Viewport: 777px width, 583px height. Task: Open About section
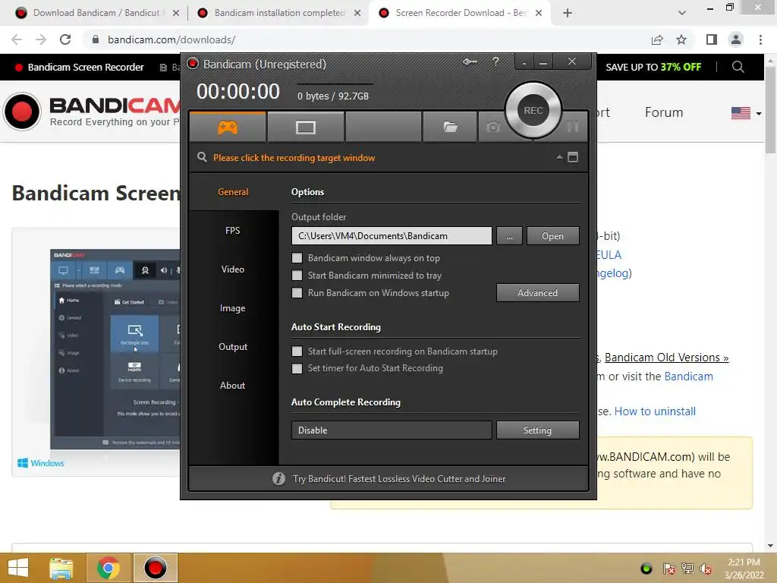(232, 385)
